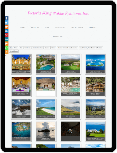
Task: Share page on Pinterest
Action: point(7,35)
